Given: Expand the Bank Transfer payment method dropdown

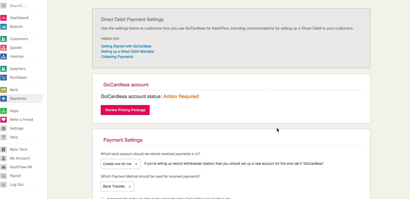Looking at the screenshot, I should point(117,186).
